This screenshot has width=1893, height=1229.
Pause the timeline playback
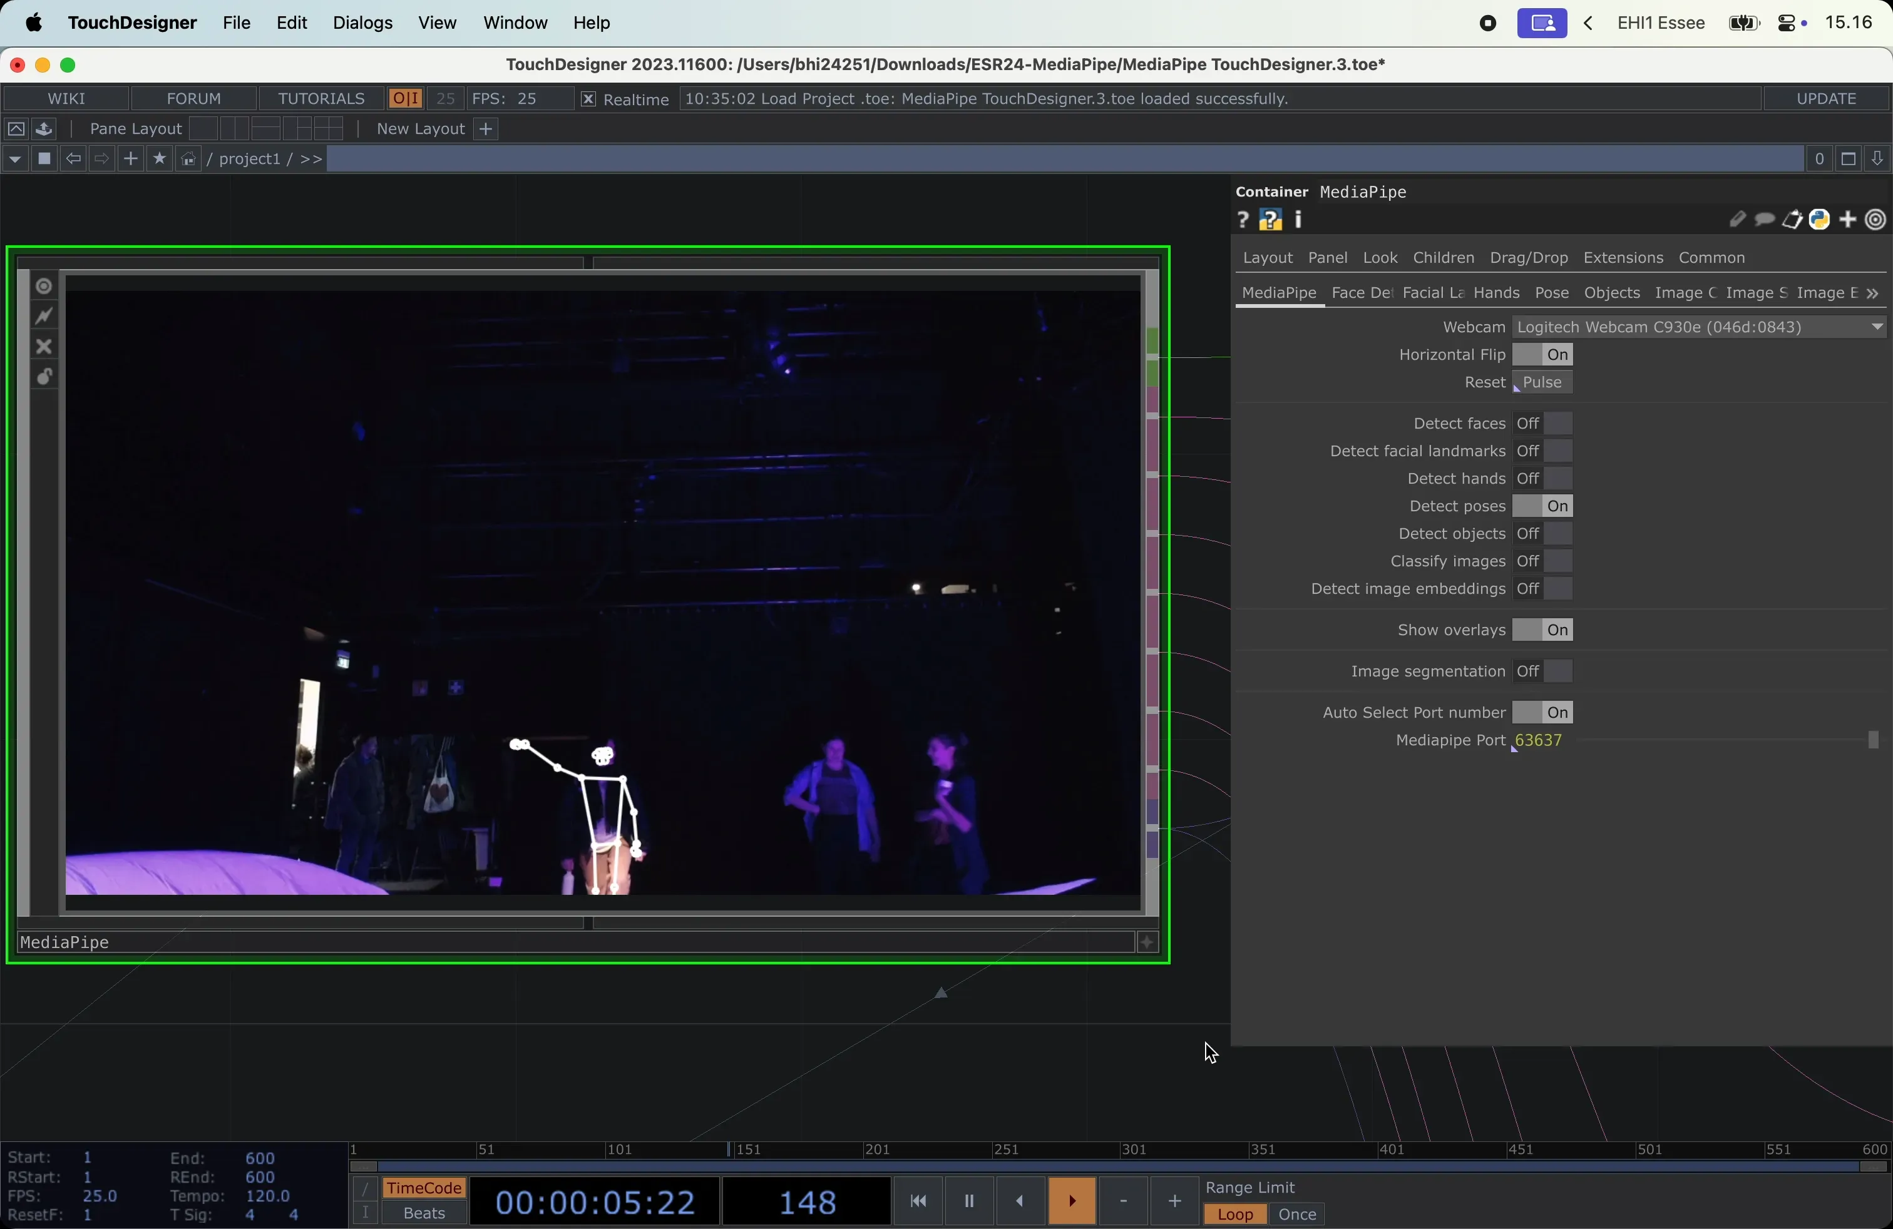(x=969, y=1201)
